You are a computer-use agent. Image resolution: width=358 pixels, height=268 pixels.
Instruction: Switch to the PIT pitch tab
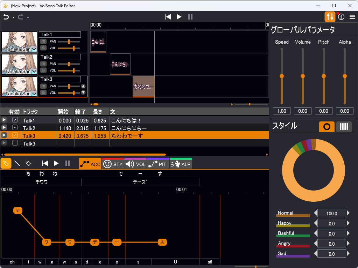tap(158, 163)
